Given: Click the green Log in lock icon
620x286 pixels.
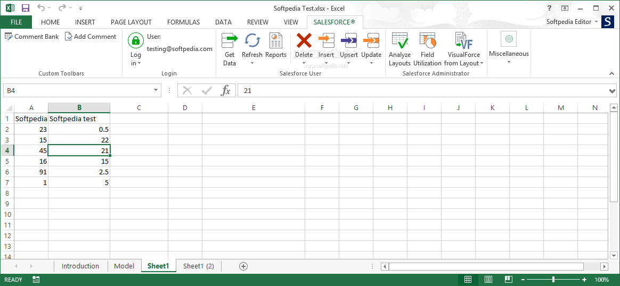Looking at the screenshot, I should pyautogui.click(x=136, y=40).
